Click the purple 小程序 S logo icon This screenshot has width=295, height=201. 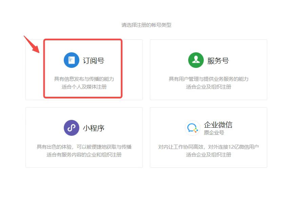[x=71, y=128]
